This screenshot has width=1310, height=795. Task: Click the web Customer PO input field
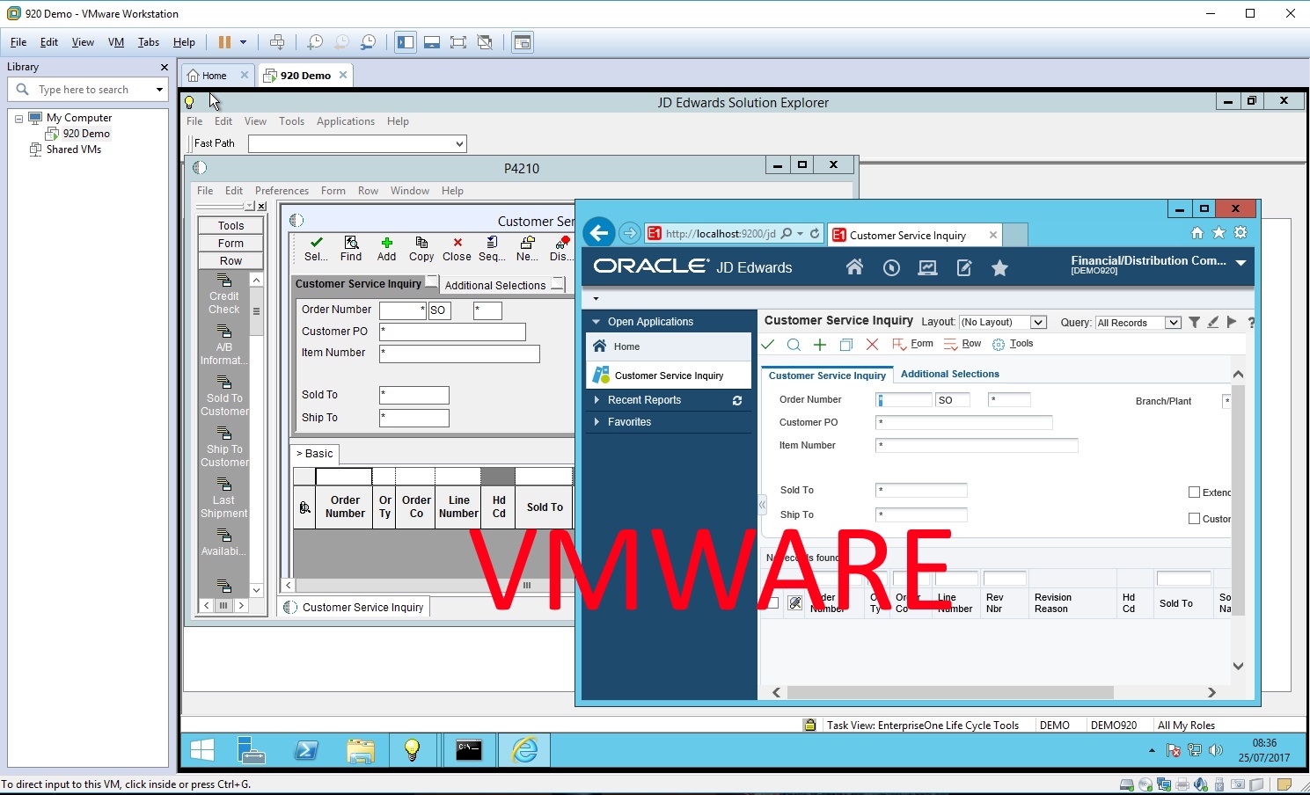point(963,423)
